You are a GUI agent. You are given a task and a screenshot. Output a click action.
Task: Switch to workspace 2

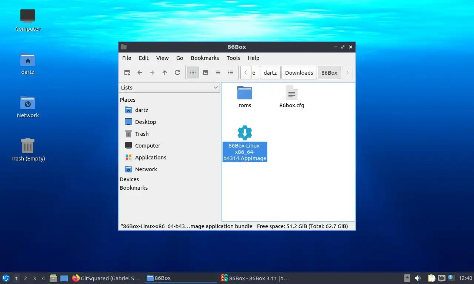(25, 278)
